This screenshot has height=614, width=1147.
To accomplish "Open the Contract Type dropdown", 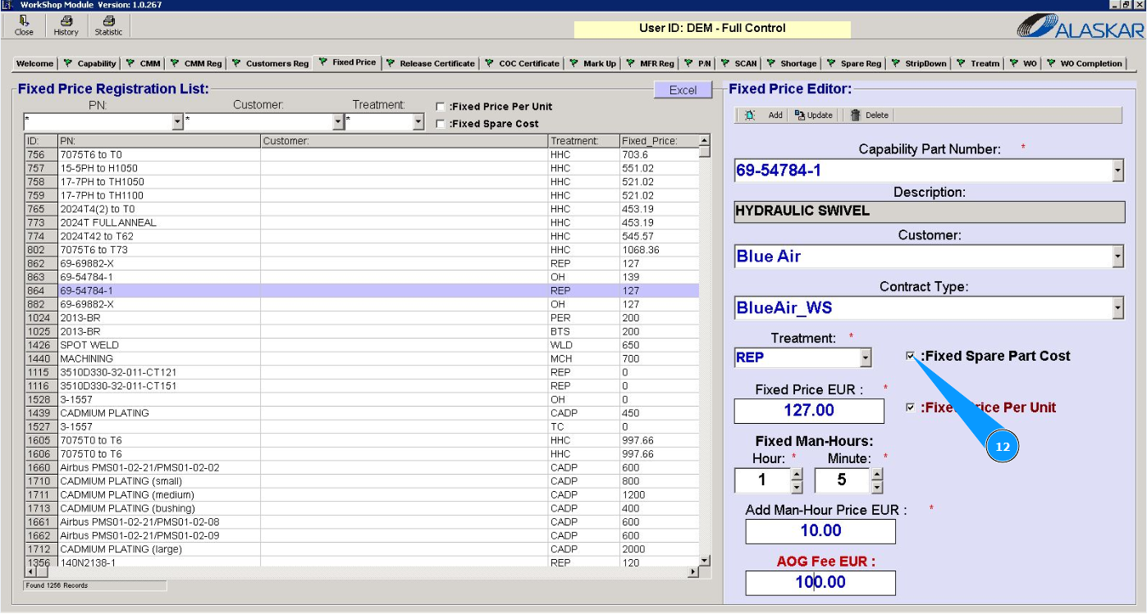I will pos(1117,308).
